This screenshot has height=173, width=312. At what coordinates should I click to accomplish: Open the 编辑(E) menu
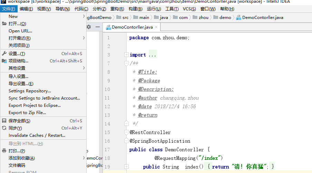[x=26, y=9]
